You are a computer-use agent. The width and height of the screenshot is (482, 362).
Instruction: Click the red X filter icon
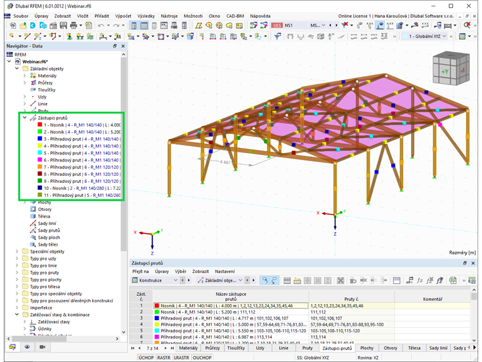[x=345, y=25]
